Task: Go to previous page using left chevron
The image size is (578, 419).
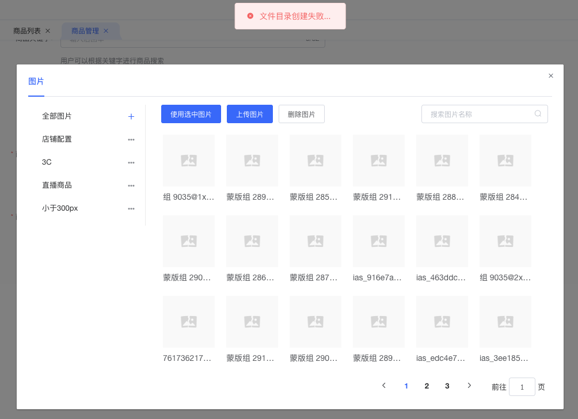Action: pos(384,386)
